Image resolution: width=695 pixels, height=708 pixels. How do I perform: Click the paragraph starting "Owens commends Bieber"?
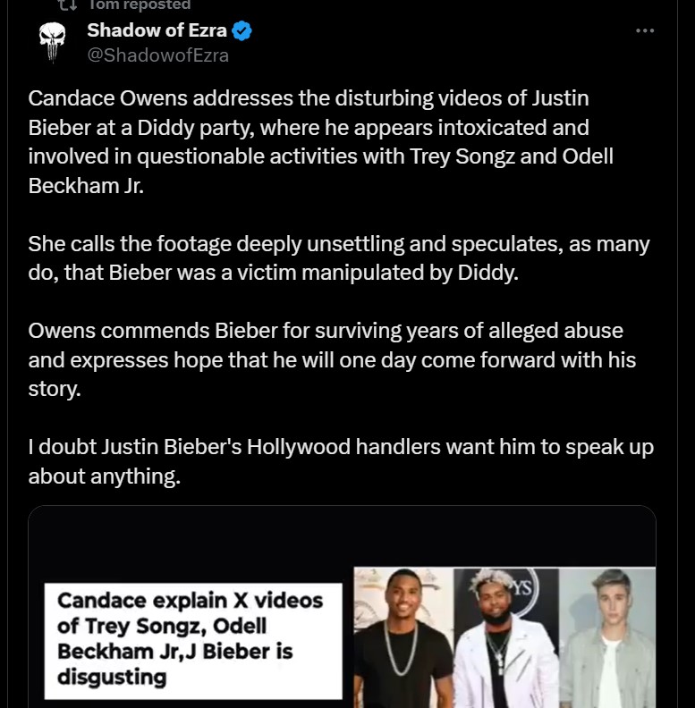pyautogui.click(x=331, y=359)
